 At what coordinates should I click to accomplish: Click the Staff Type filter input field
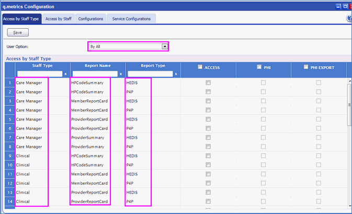click(39, 74)
